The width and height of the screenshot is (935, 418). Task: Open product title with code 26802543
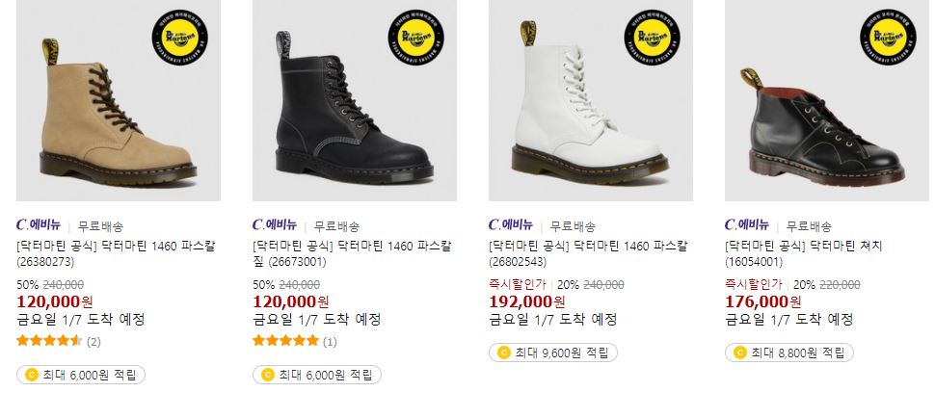coord(589,253)
